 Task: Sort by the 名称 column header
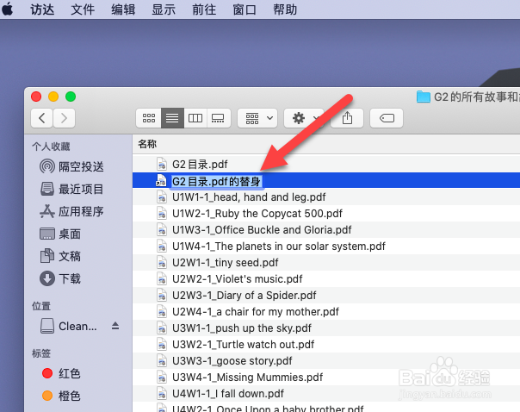(147, 144)
